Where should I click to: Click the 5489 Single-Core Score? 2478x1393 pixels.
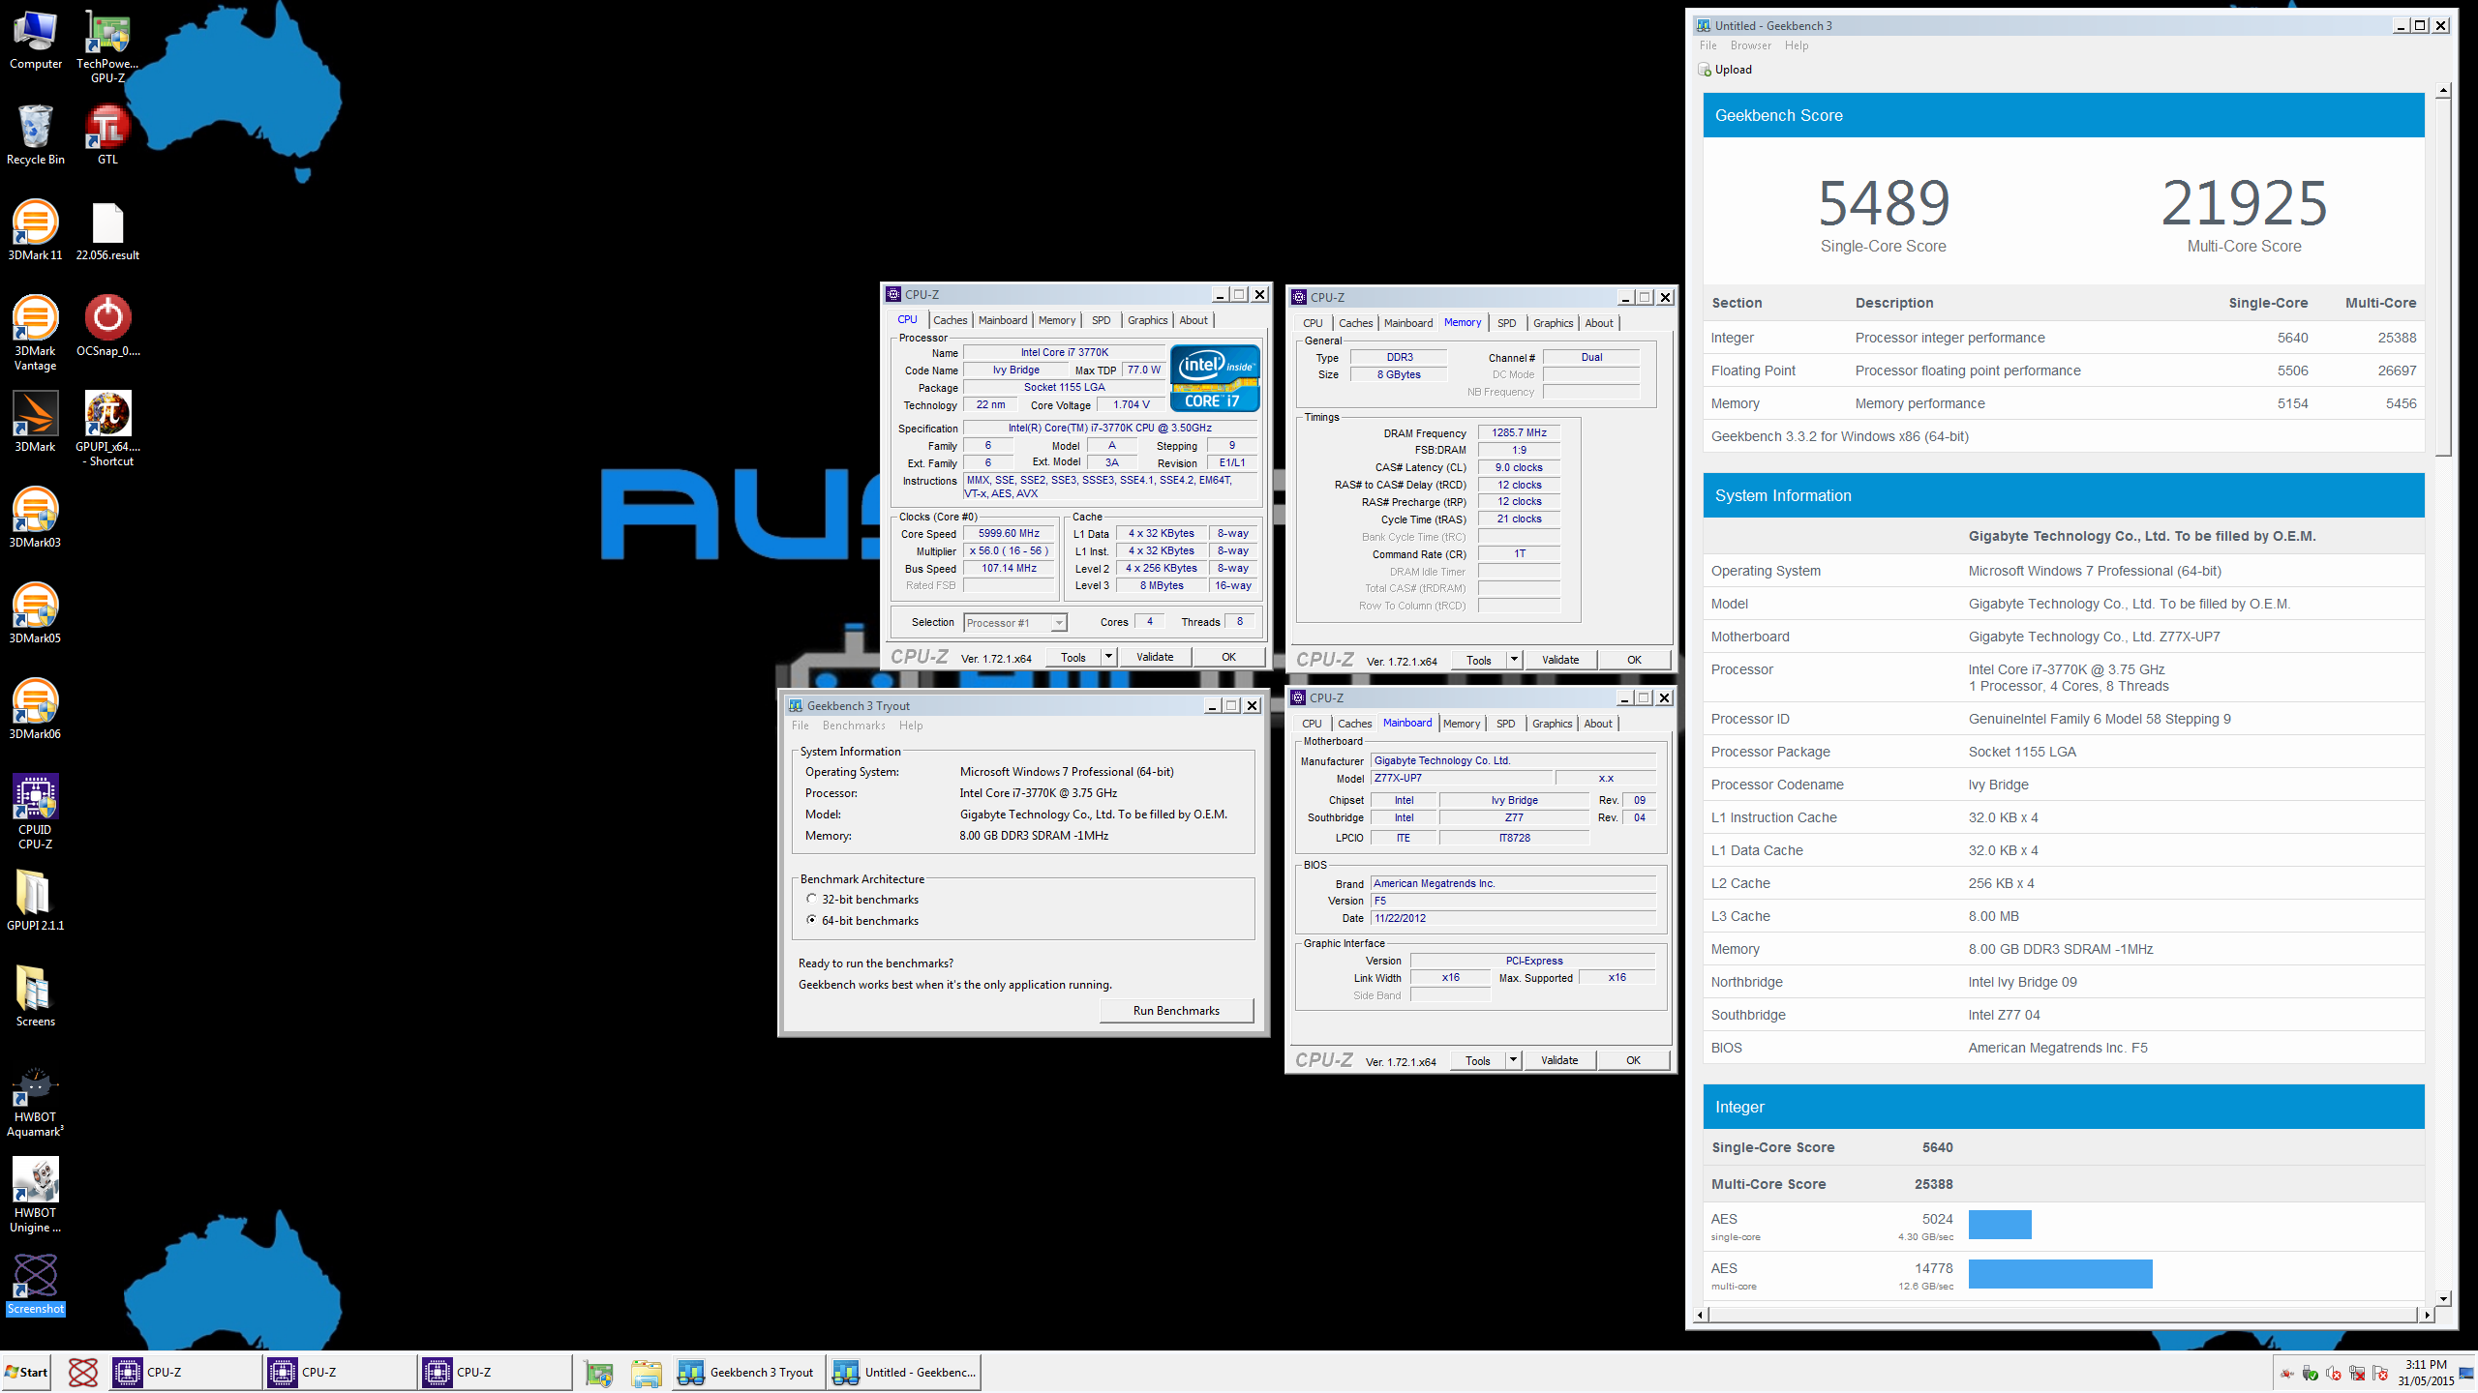[1884, 203]
